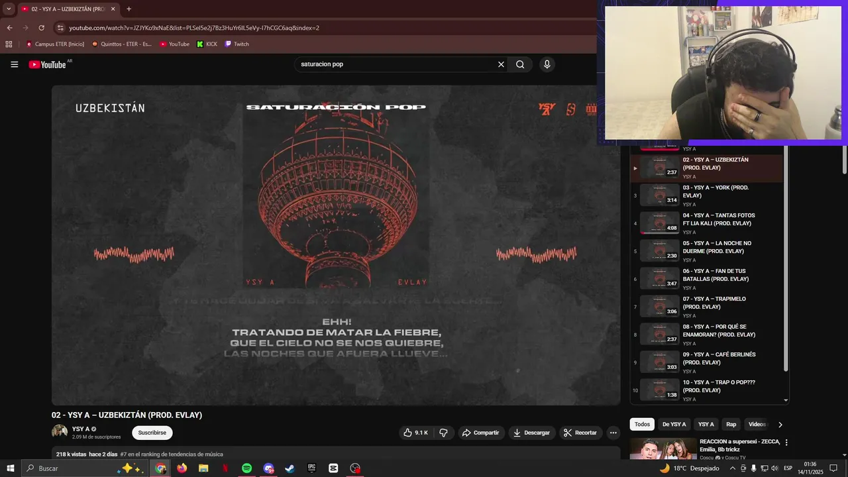Open the YouTube hamburger guide menu
The width and height of the screenshot is (848, 477).
pyautogui.click(x=15, y=64)
